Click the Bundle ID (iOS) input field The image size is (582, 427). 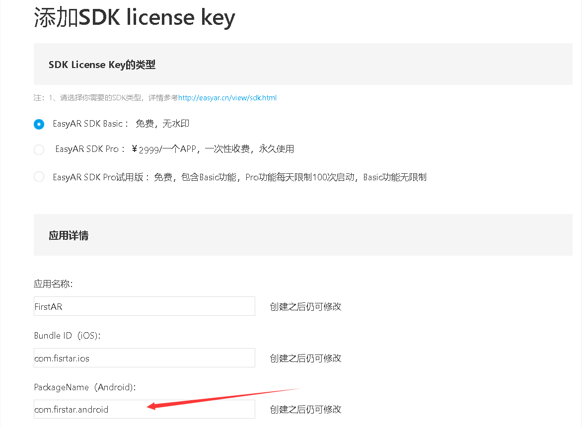(144, 357)
